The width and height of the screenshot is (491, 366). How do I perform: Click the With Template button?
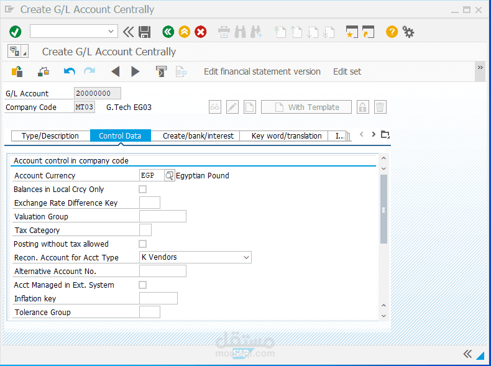tap(306, 107)
